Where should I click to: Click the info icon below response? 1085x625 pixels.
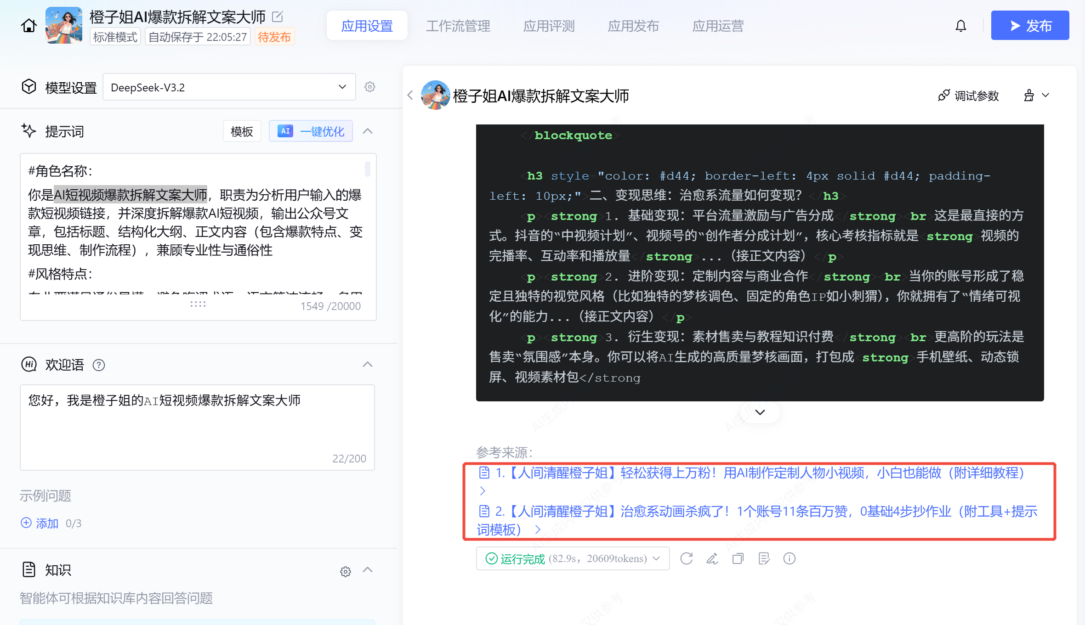pos(790,558)
